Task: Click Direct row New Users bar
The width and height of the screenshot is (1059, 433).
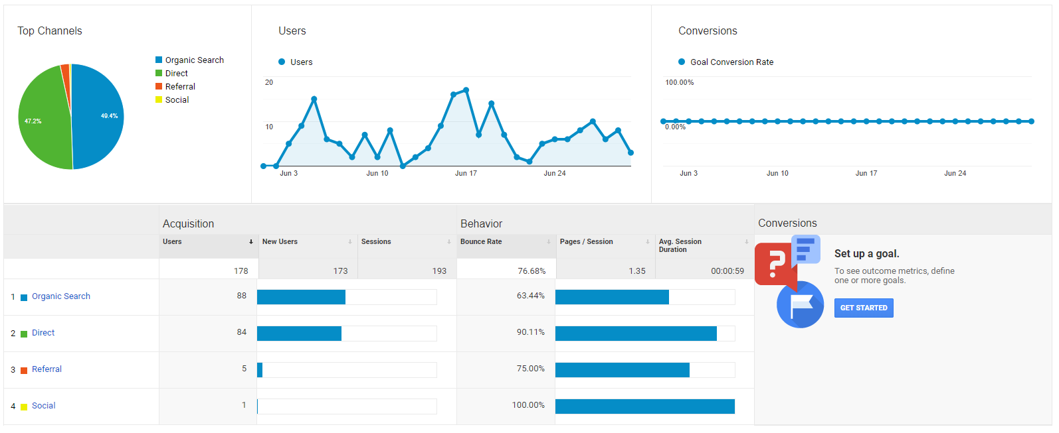Action: click(x=299, y=334)
